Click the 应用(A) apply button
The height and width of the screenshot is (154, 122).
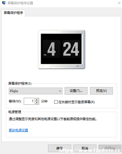pos(110,148)
